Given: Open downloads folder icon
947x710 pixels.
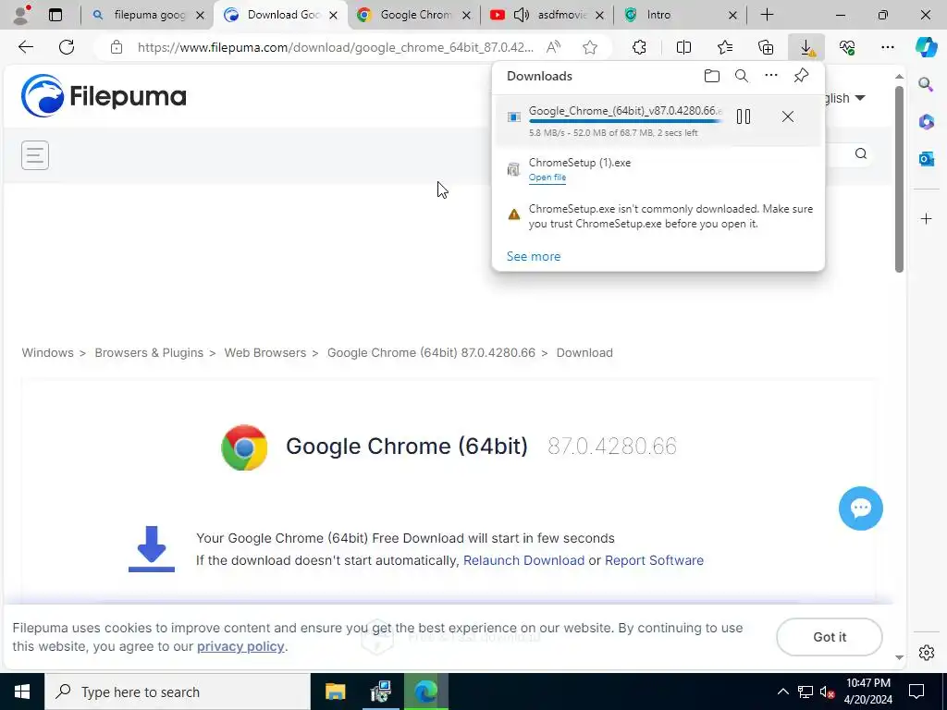Looking at the screenshot, I should click(712, 76).
